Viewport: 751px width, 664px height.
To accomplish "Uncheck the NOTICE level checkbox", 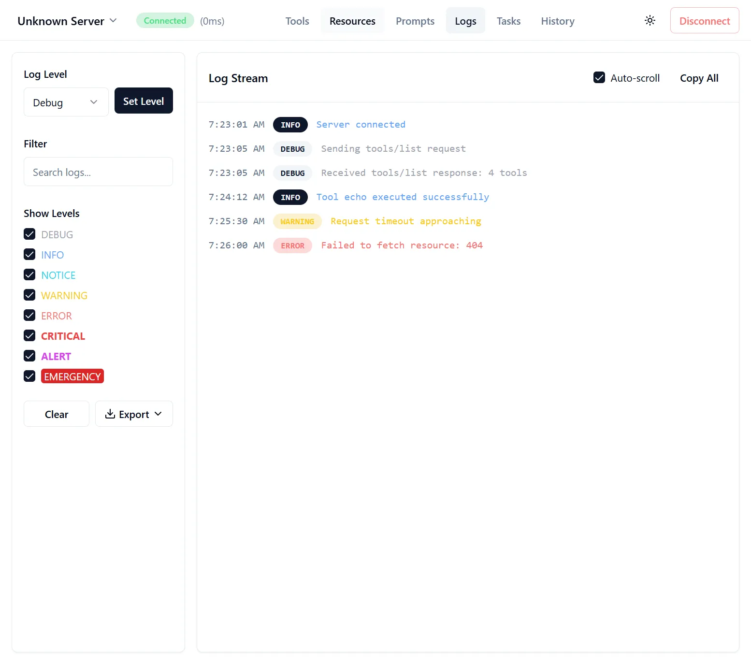I will 29,275.
